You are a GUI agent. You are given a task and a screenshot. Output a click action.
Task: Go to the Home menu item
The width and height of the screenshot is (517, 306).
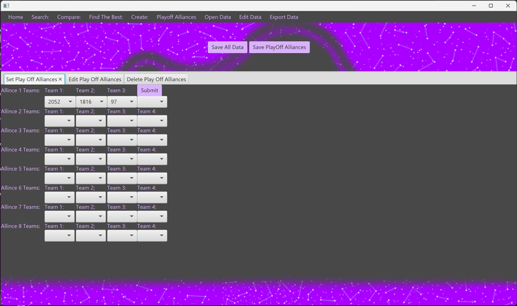(16, 17)
